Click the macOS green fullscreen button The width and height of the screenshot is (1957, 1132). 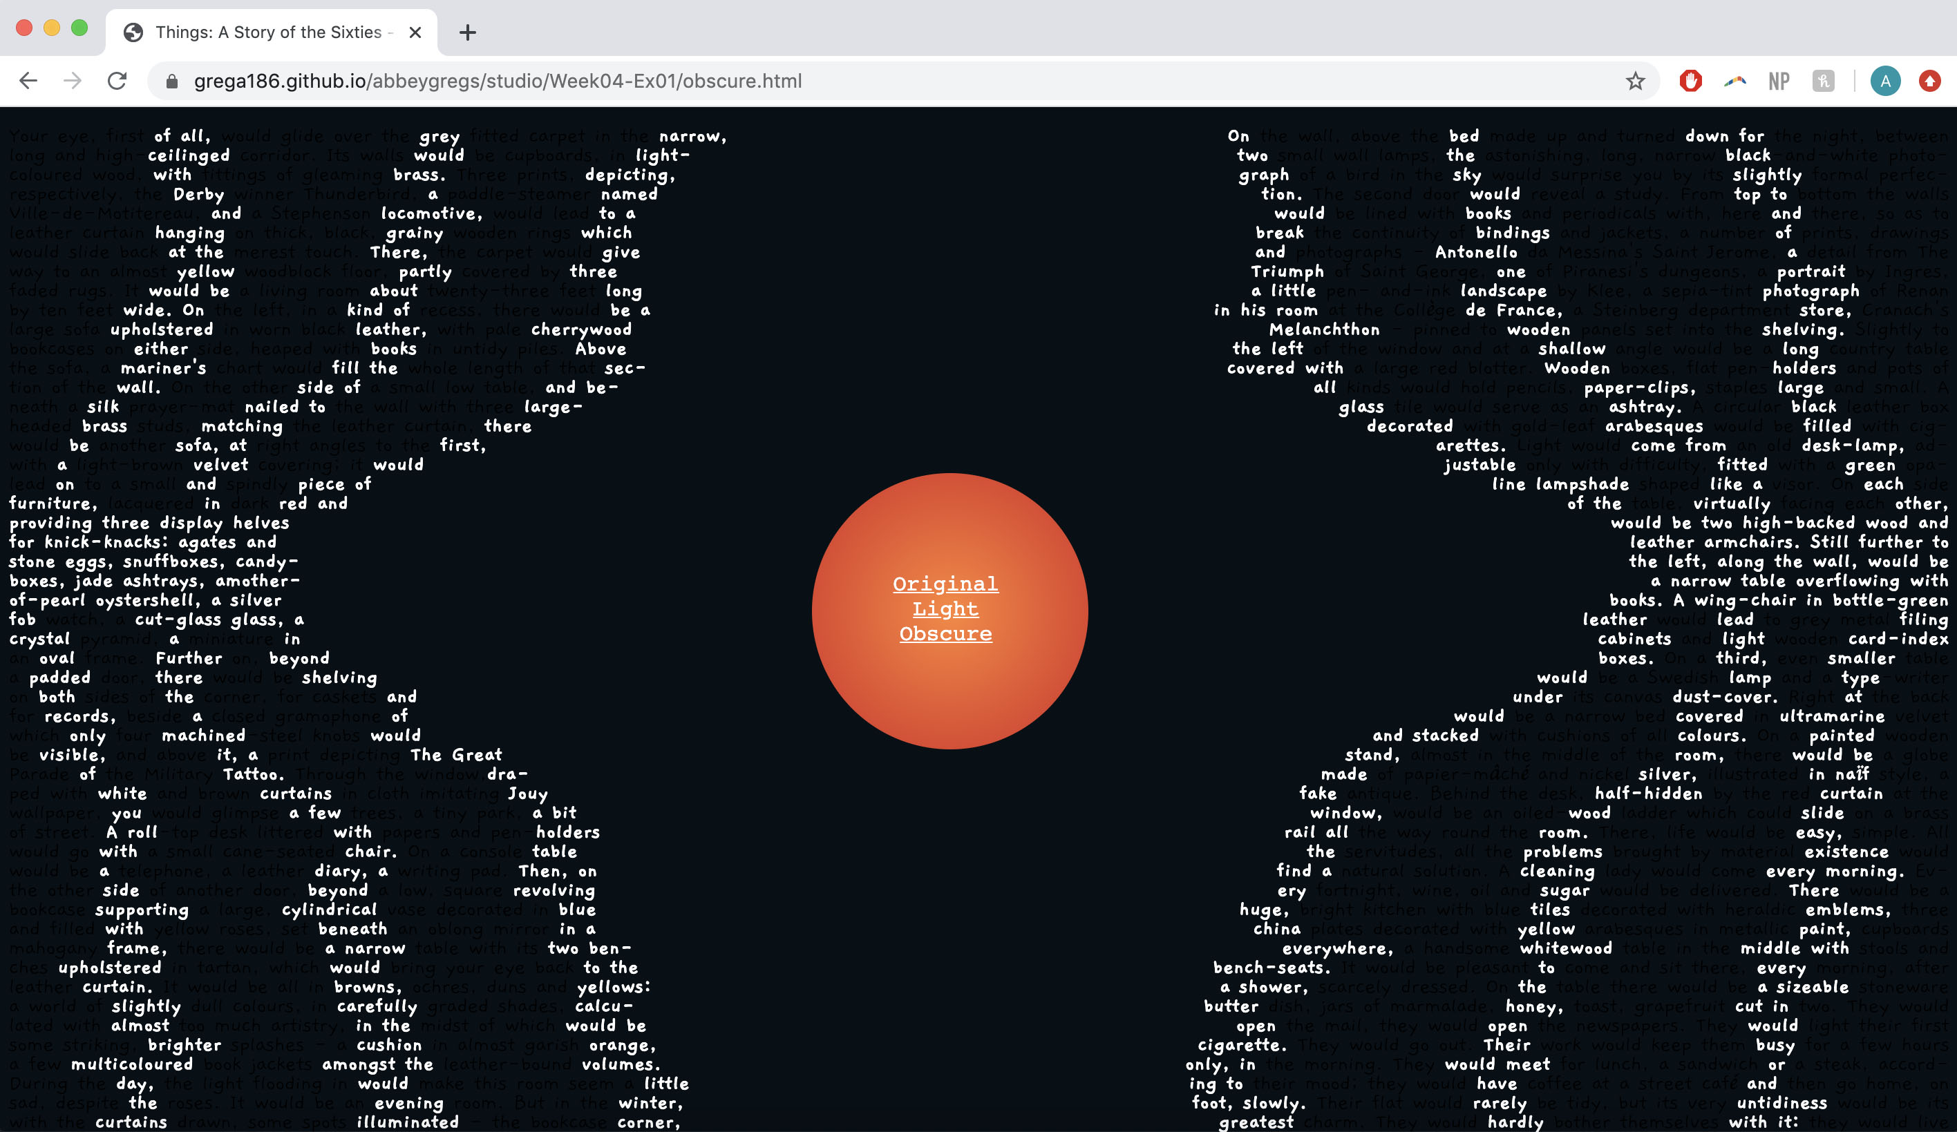(x=79, y=28)
